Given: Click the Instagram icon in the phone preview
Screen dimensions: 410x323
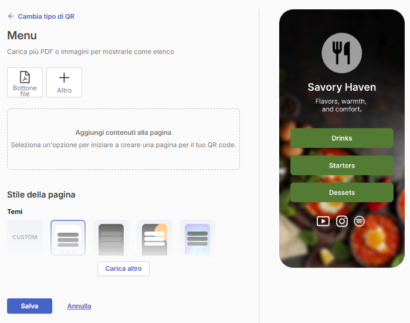Looking at the screenshot, I should click(x=342, y=222).
